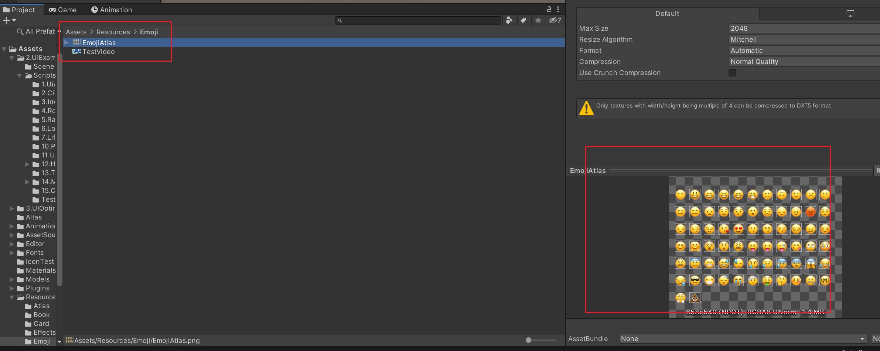
Task: Toggle hidden packages visibility eye icon
Action: coord(555,20)
